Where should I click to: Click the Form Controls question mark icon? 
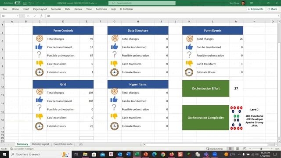point(39,54)
